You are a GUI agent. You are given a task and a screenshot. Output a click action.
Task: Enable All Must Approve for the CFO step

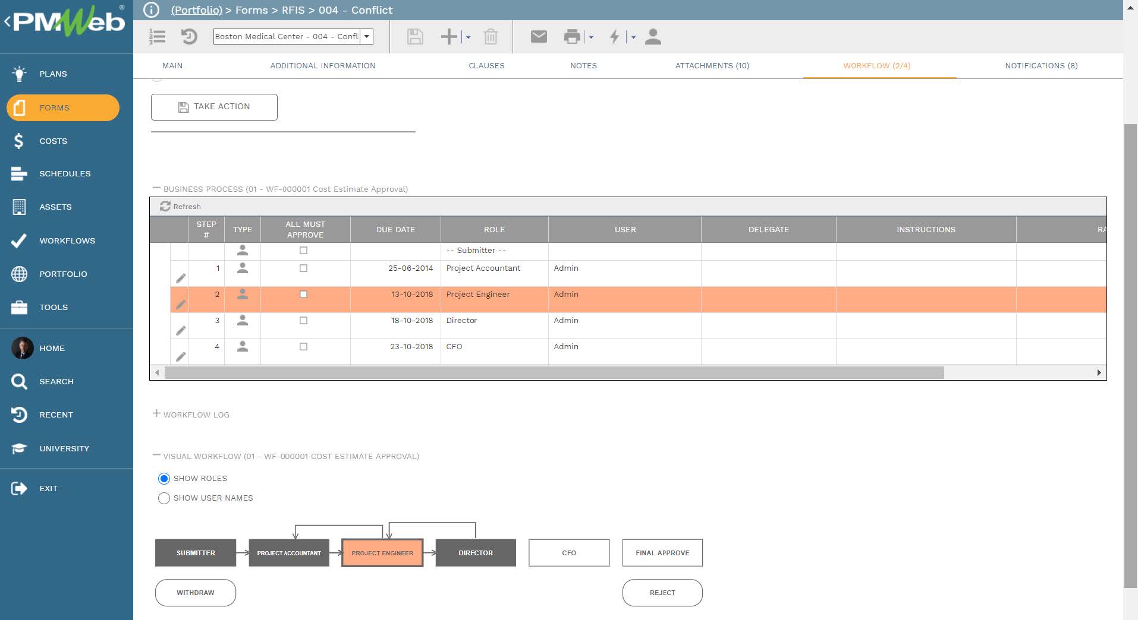click(304, 346)
